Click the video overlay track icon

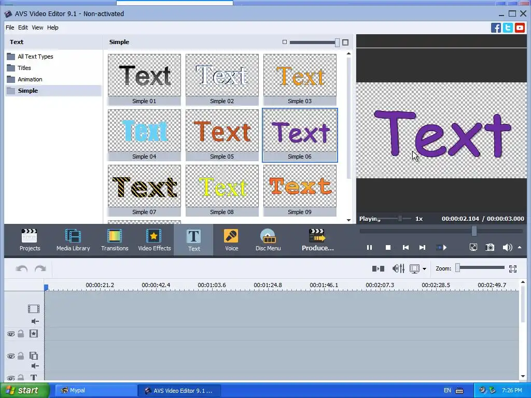point(34,356)
